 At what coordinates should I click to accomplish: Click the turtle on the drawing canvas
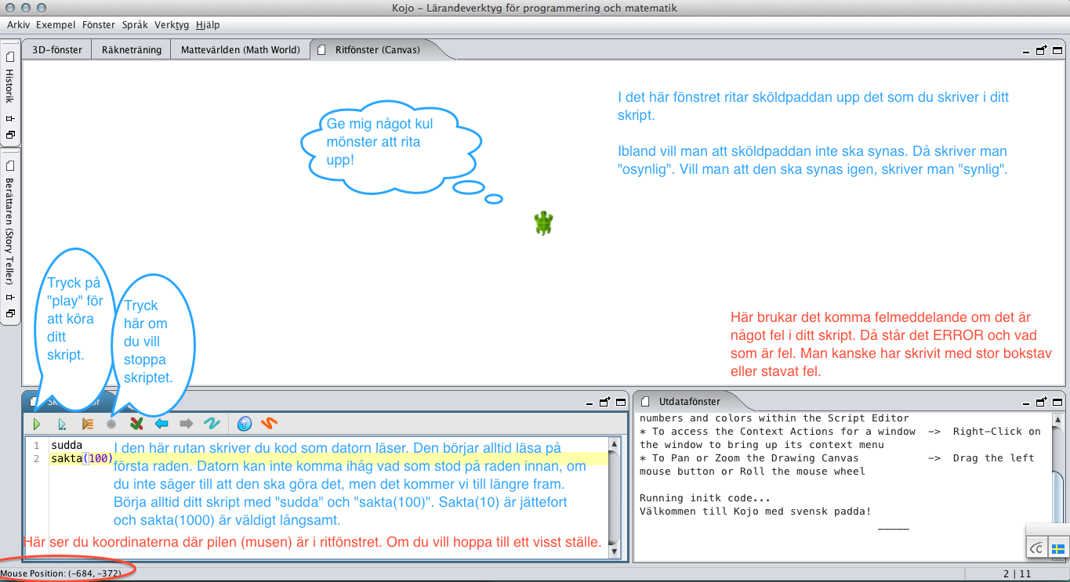[x=543, y=223]
